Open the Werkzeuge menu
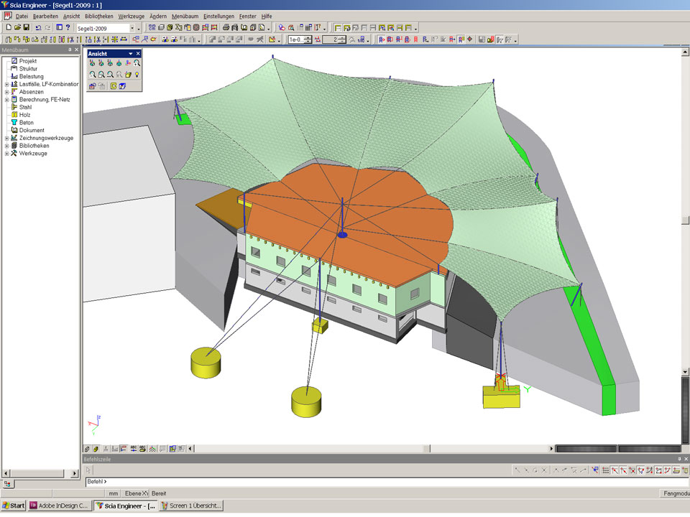This screenshot has width=690, height=517. (x=131, y=16)
